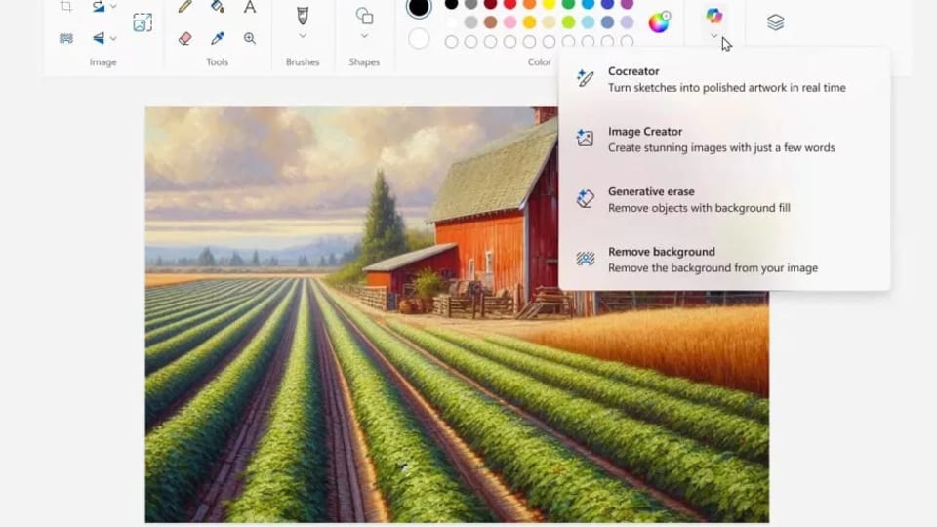Choose Cocreator from the Copilot menu
937x527 pixels.
point(724,79)
